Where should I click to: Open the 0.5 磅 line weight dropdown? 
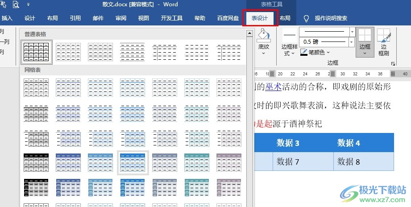point(352,42)
